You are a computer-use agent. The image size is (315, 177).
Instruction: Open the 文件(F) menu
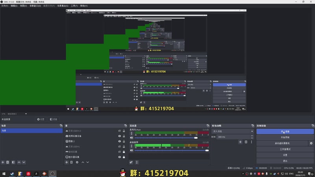coord(5,6)
